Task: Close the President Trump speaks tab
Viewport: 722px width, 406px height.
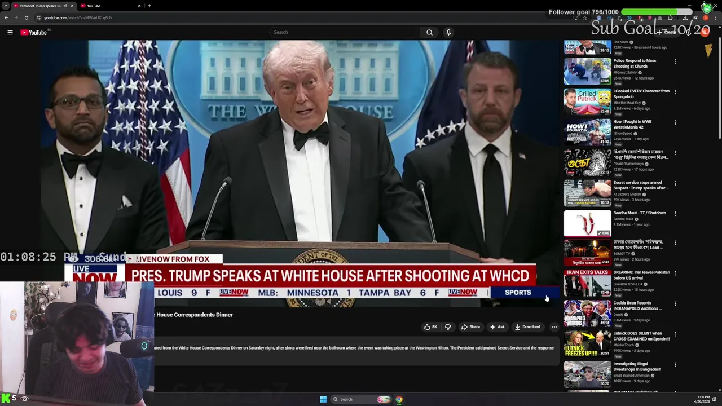Action: [x=72, y=6]
